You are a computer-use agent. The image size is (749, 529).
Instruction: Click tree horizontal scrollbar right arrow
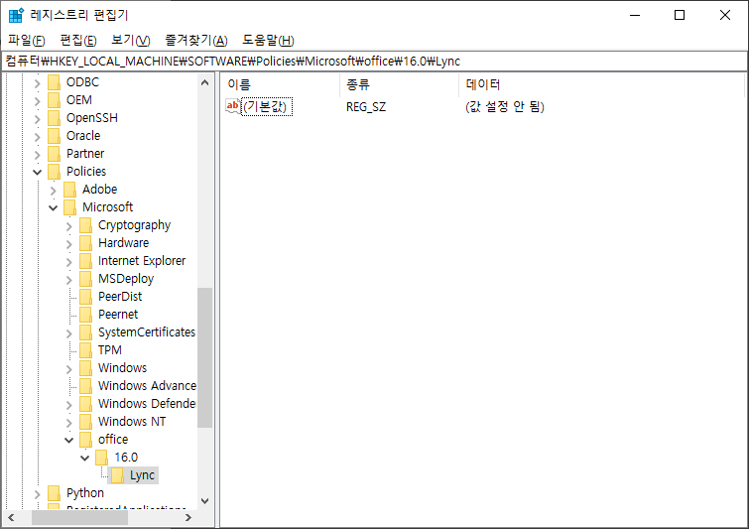(x=188, y=517)
